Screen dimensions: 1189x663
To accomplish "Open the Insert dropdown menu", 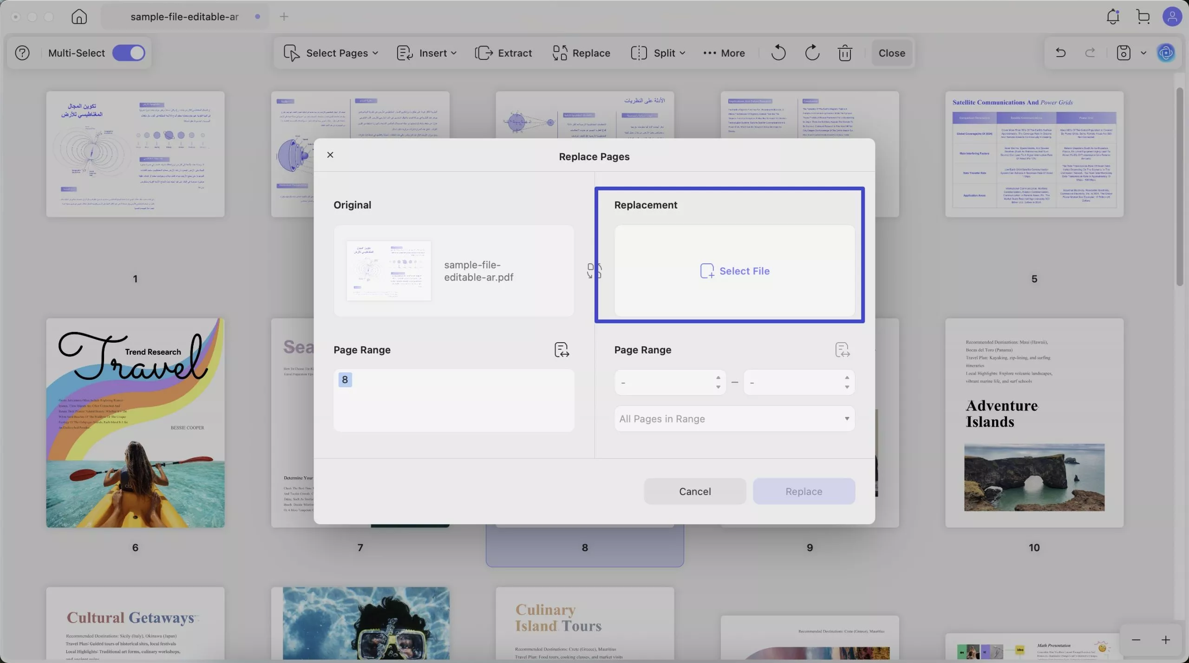I will [x=426, y=53].
